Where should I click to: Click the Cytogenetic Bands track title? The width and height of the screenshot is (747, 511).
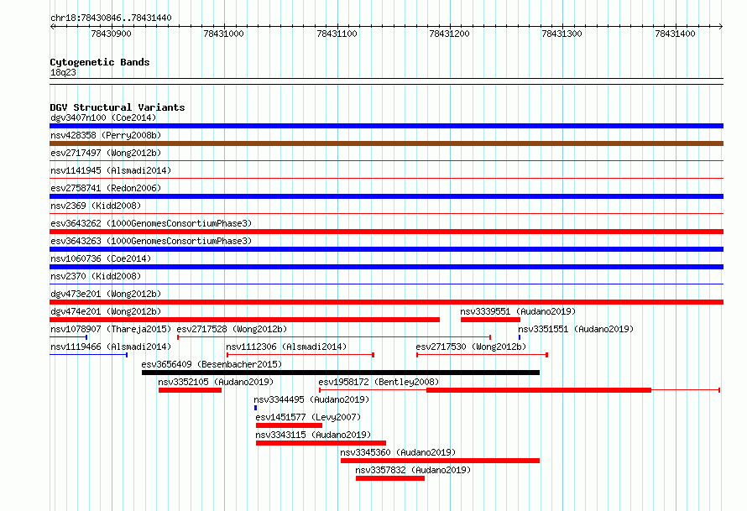100,62
